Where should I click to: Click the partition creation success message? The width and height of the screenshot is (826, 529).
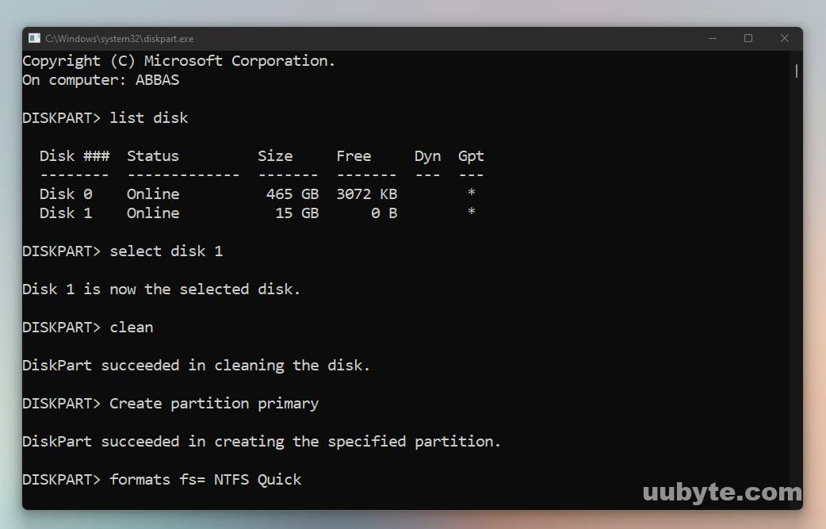pos(261,441)
